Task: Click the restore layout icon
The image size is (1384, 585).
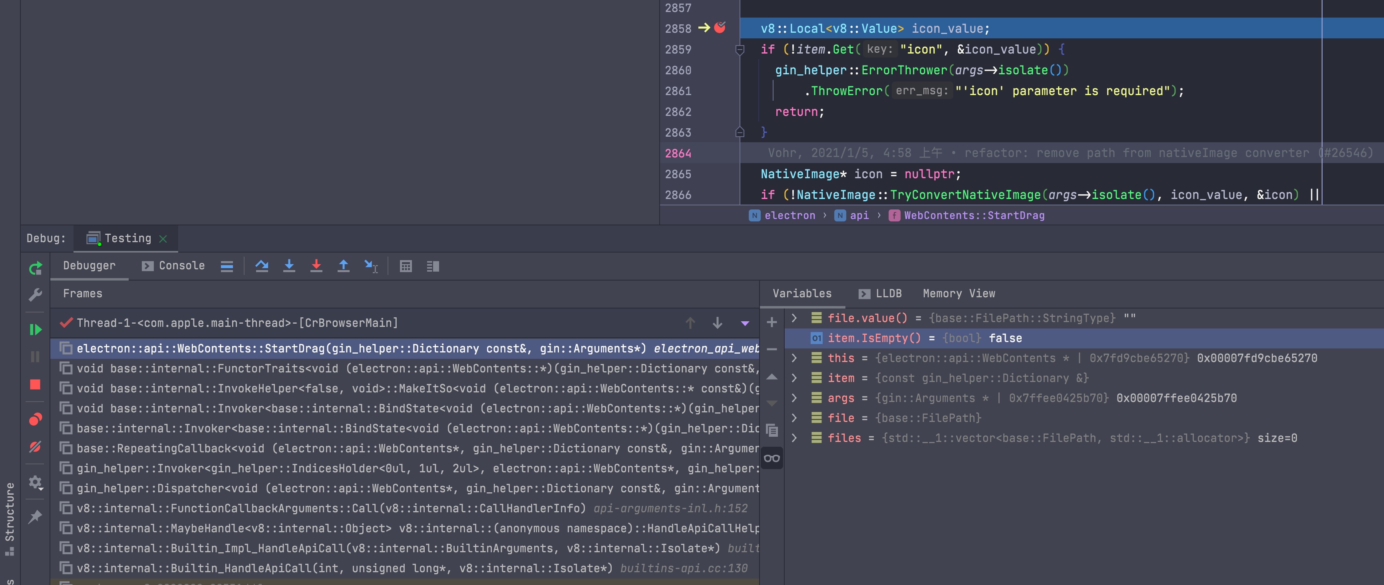Action: (433, 266)
